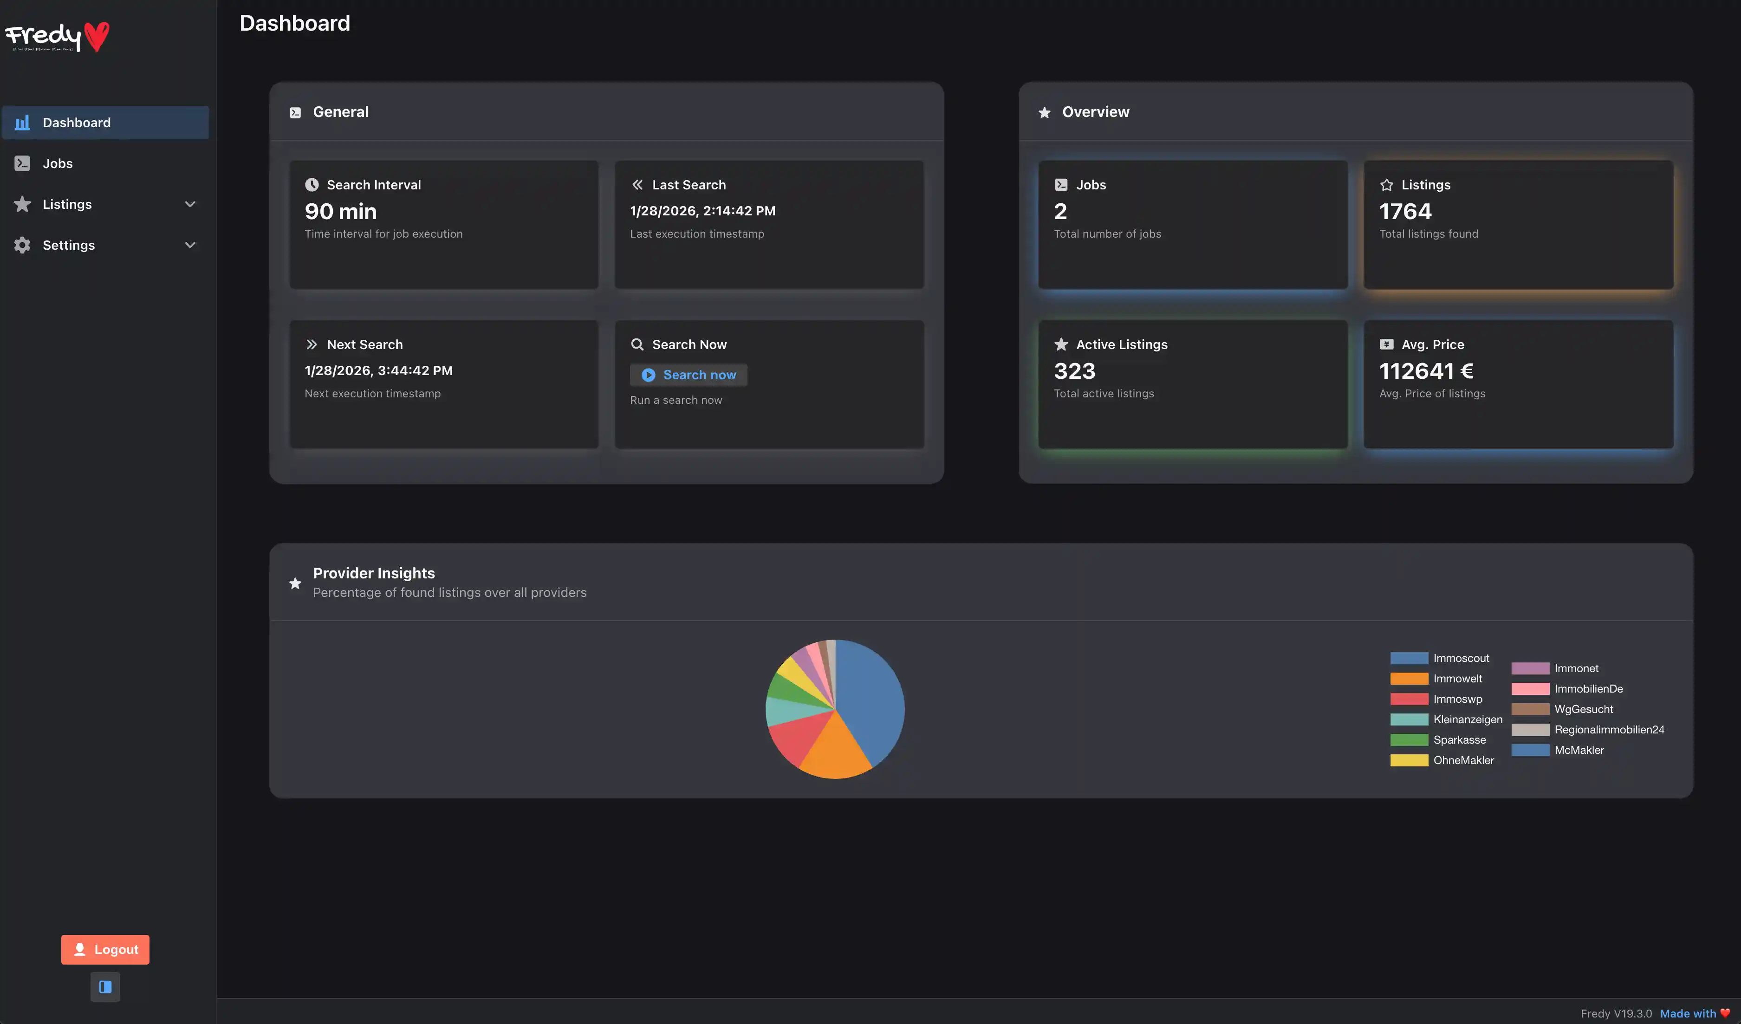
Task: Click the Settings gear icon
Action: pos(21,245)
